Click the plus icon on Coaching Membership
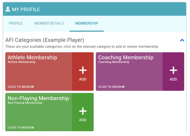 (173, 71)
